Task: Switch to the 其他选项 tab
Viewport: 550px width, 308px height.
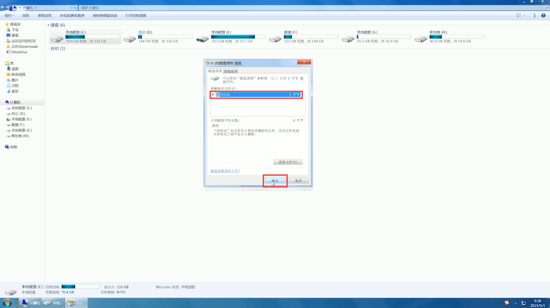Action: [x=230, y=71]
